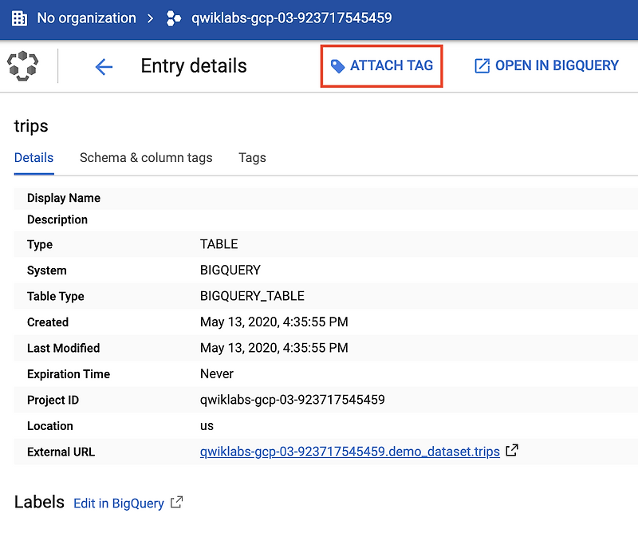The width and height of the screenshot is (638, 537).
Task: Open the external link icon beside demo_dataset.trips
Action: [x=510, y=451]
